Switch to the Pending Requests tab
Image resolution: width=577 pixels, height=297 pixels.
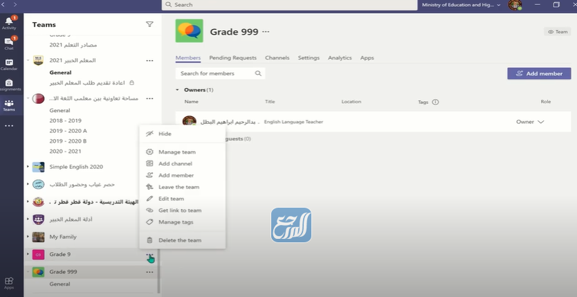[x=233, y=57]
